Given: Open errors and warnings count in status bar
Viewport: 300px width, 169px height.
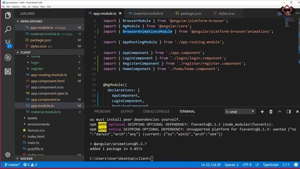Looking at the screenshot, I should (30, 165).
